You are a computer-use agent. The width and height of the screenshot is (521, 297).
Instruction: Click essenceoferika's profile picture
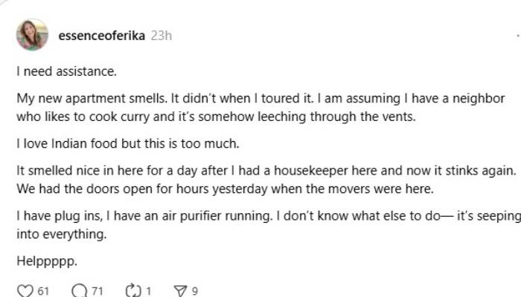click(x=32, y=35)
